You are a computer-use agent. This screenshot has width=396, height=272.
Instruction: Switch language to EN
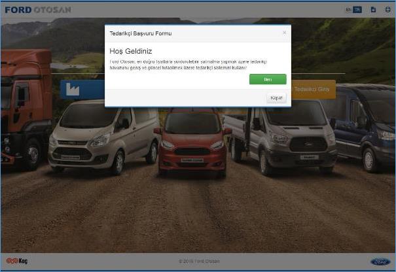pyautogui.click(x=348, y=10)
